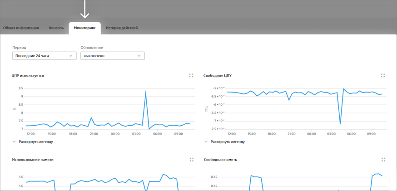Expand the ЦПУ используется chart to fullscreen
This screenshot has height=191, width=397.
click(x=191, y=76)
